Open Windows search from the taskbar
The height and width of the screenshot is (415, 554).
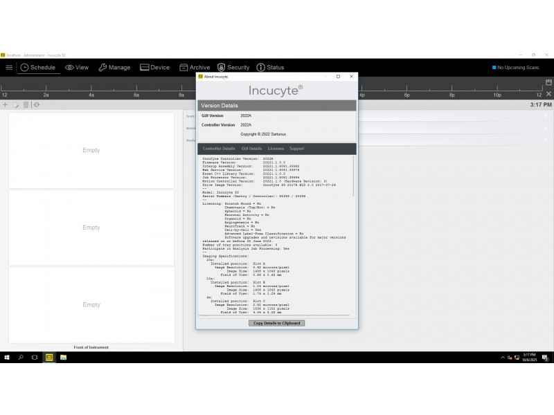[x=21, y=358]
